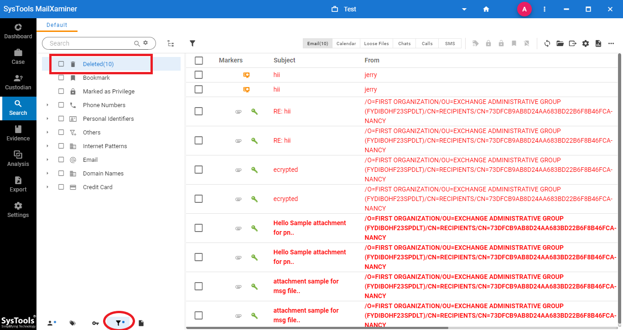Viewport: 623px width, 330px height.
Task: Click the grayed-out remove bookmark icon in the toolbar
Action: point(527,43)
